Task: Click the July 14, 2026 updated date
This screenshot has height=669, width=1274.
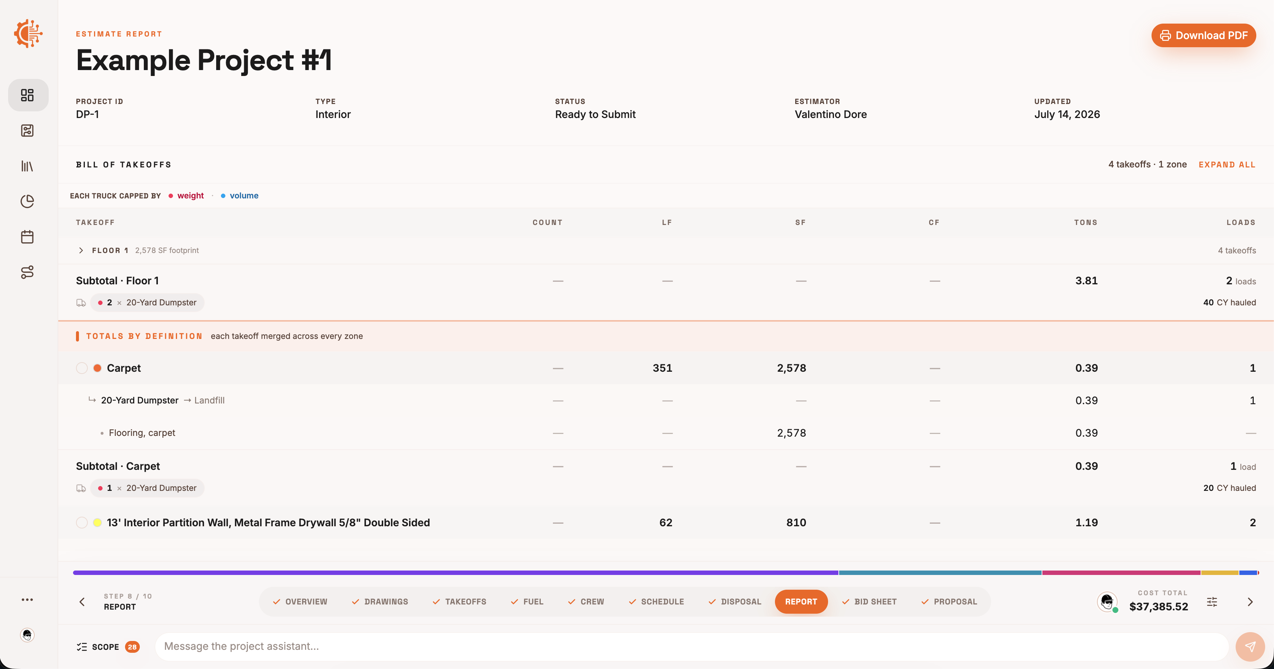Action: [1067, 115]
